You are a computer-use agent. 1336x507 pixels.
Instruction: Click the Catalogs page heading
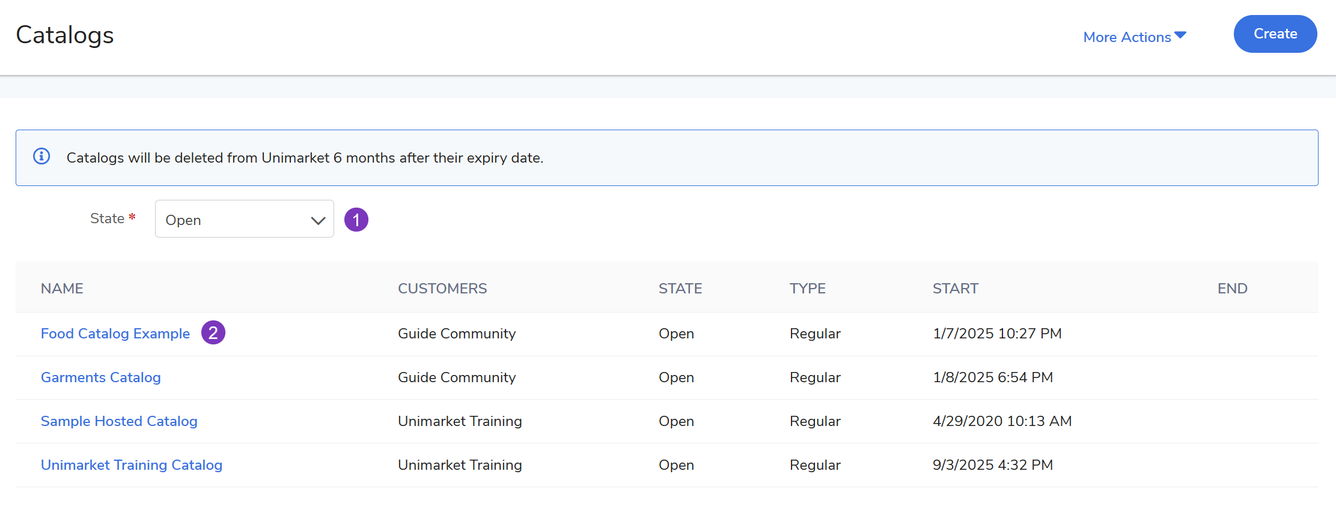(65, 35)
